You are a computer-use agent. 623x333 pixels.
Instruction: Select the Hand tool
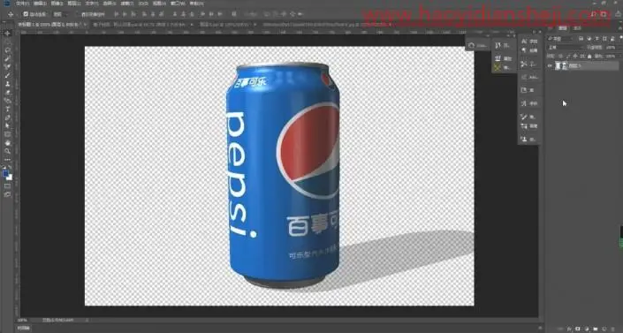point(7,143)
